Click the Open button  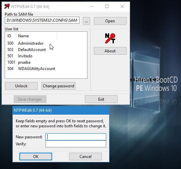tap(110, 21)
